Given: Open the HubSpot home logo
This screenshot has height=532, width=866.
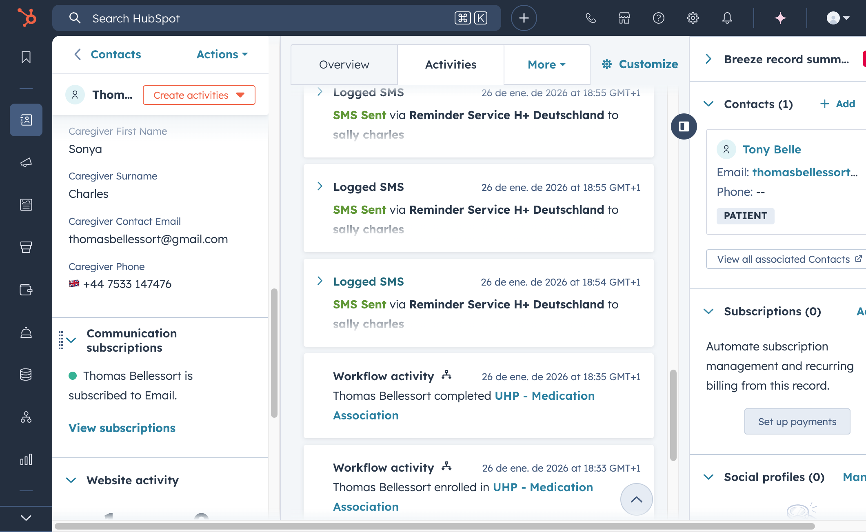Looking at the screenshot, I should pyautogui.click(x=27, y=18).
